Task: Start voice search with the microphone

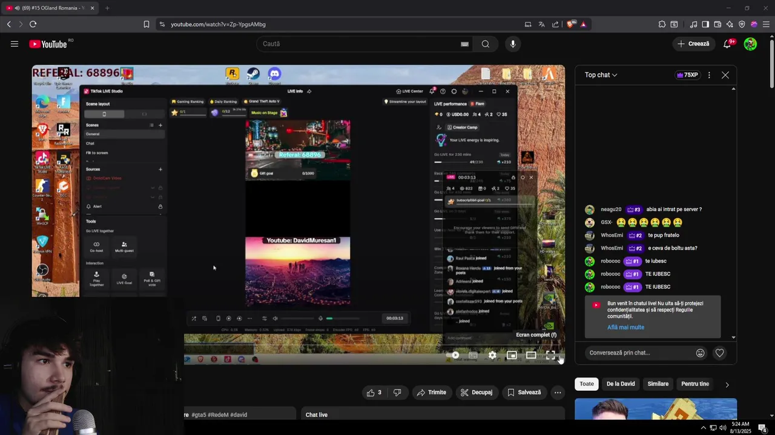Action: (x=513, y=43)
